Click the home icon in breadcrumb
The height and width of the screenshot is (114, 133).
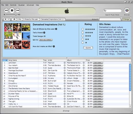(x=14, y=19)
